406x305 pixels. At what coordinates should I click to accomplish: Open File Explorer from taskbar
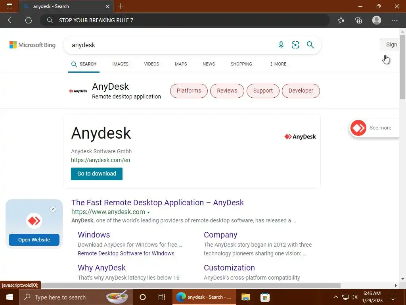[245, 297]
